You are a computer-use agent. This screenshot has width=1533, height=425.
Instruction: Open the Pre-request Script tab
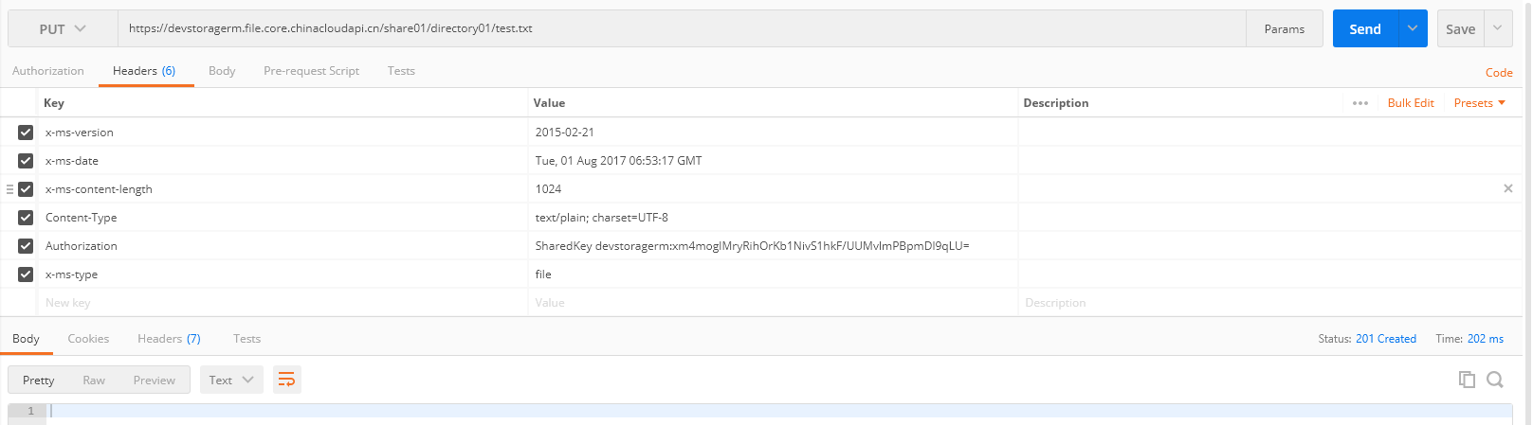coord(311,71)
